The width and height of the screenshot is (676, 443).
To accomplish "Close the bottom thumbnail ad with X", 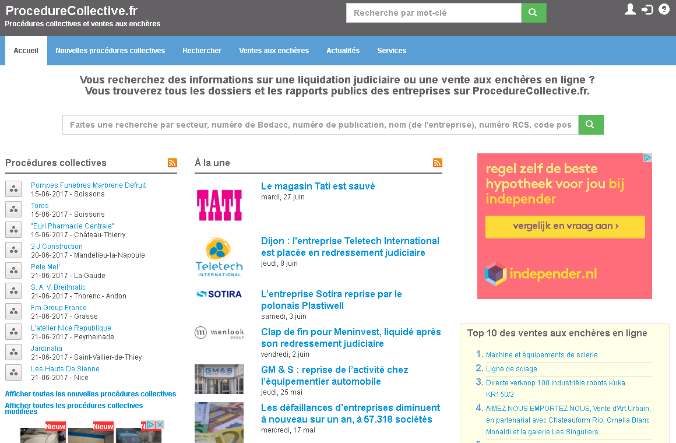I will [x=160, y=424].
